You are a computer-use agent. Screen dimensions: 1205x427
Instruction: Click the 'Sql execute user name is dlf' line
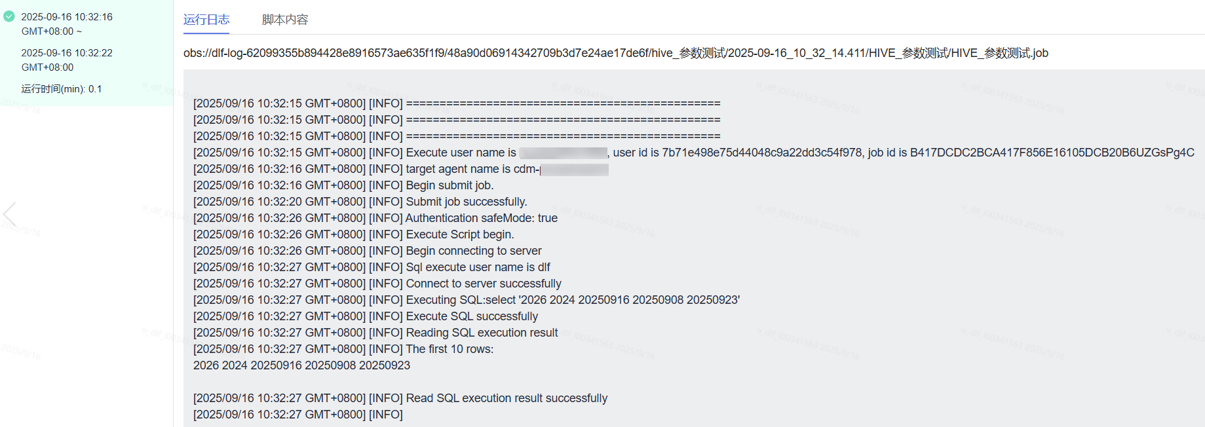click(x=478, y=267)
